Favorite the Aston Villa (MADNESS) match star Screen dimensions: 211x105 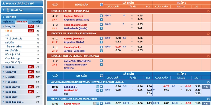tap(101, 61)
